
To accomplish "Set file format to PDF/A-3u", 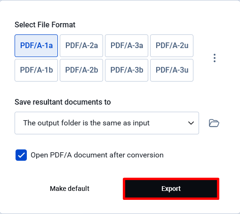I will pos(172,70).
